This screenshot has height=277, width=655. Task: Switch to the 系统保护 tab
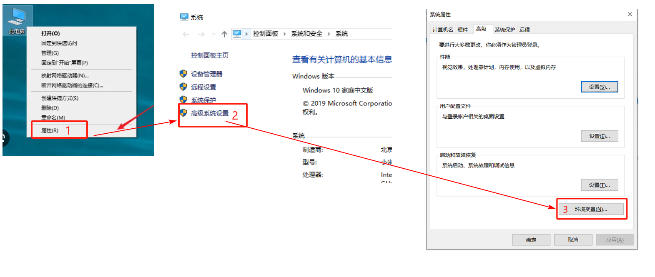[504, 30]
